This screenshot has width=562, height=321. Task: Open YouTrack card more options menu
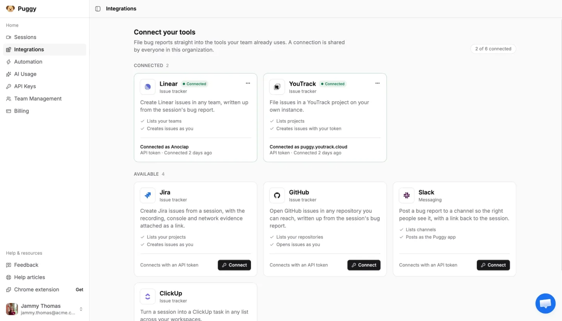377,83
